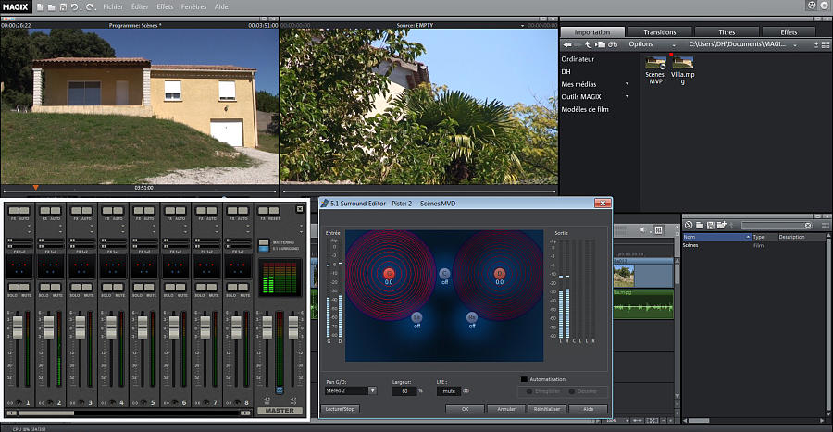Adjust volume fader on mixer track 2
This screenshot has width=833, height=432.
(49, 327)
